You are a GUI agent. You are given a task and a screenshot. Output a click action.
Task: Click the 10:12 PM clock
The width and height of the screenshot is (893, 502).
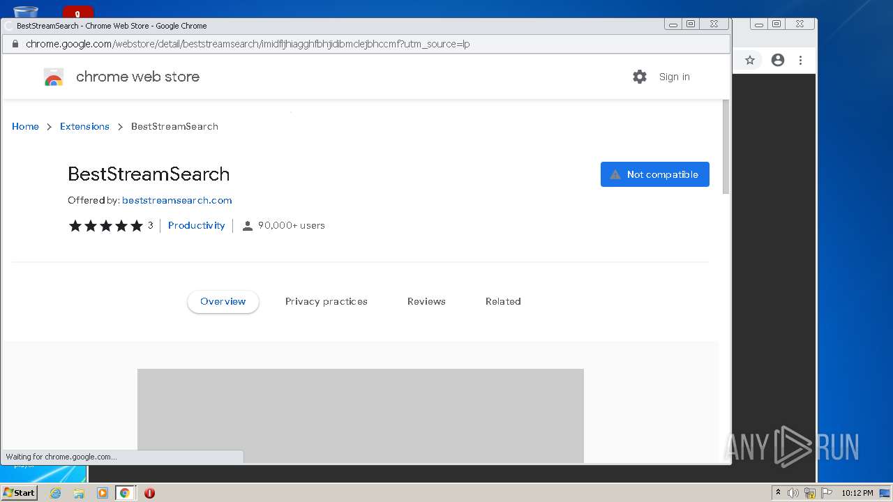click(857, 493)
